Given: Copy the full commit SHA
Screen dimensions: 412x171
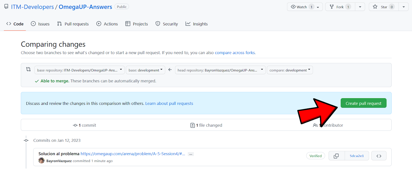Looking at the screenshot, I should 336,156.
